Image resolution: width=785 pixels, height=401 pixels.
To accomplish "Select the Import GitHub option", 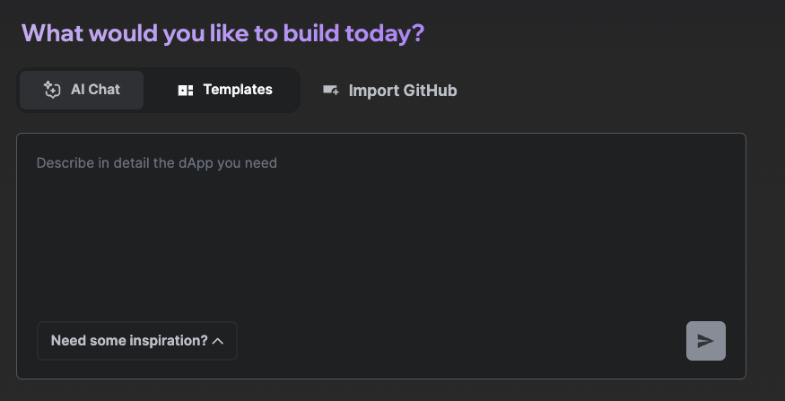I will coord(390,91).
